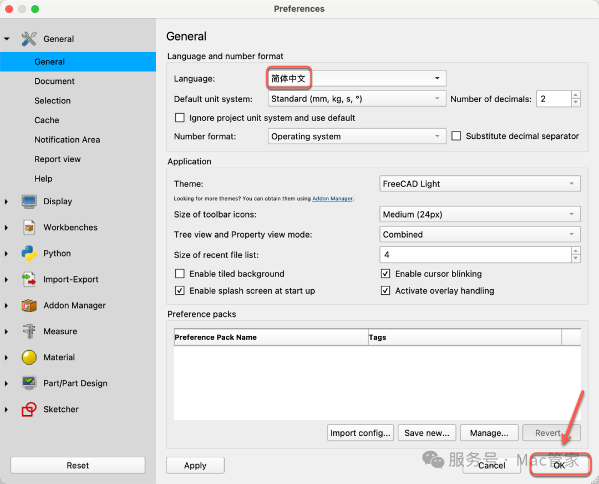Select the Document preferences page
This screenshot has width=599, height=484.
[x=54, y=81]
